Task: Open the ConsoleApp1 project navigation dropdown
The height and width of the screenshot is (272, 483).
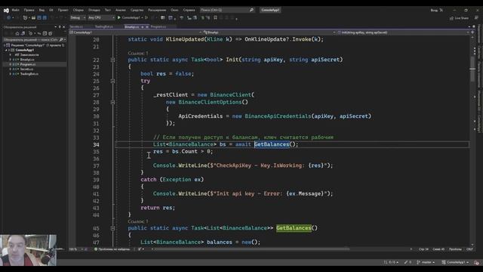Action: (x=135, y=32)
